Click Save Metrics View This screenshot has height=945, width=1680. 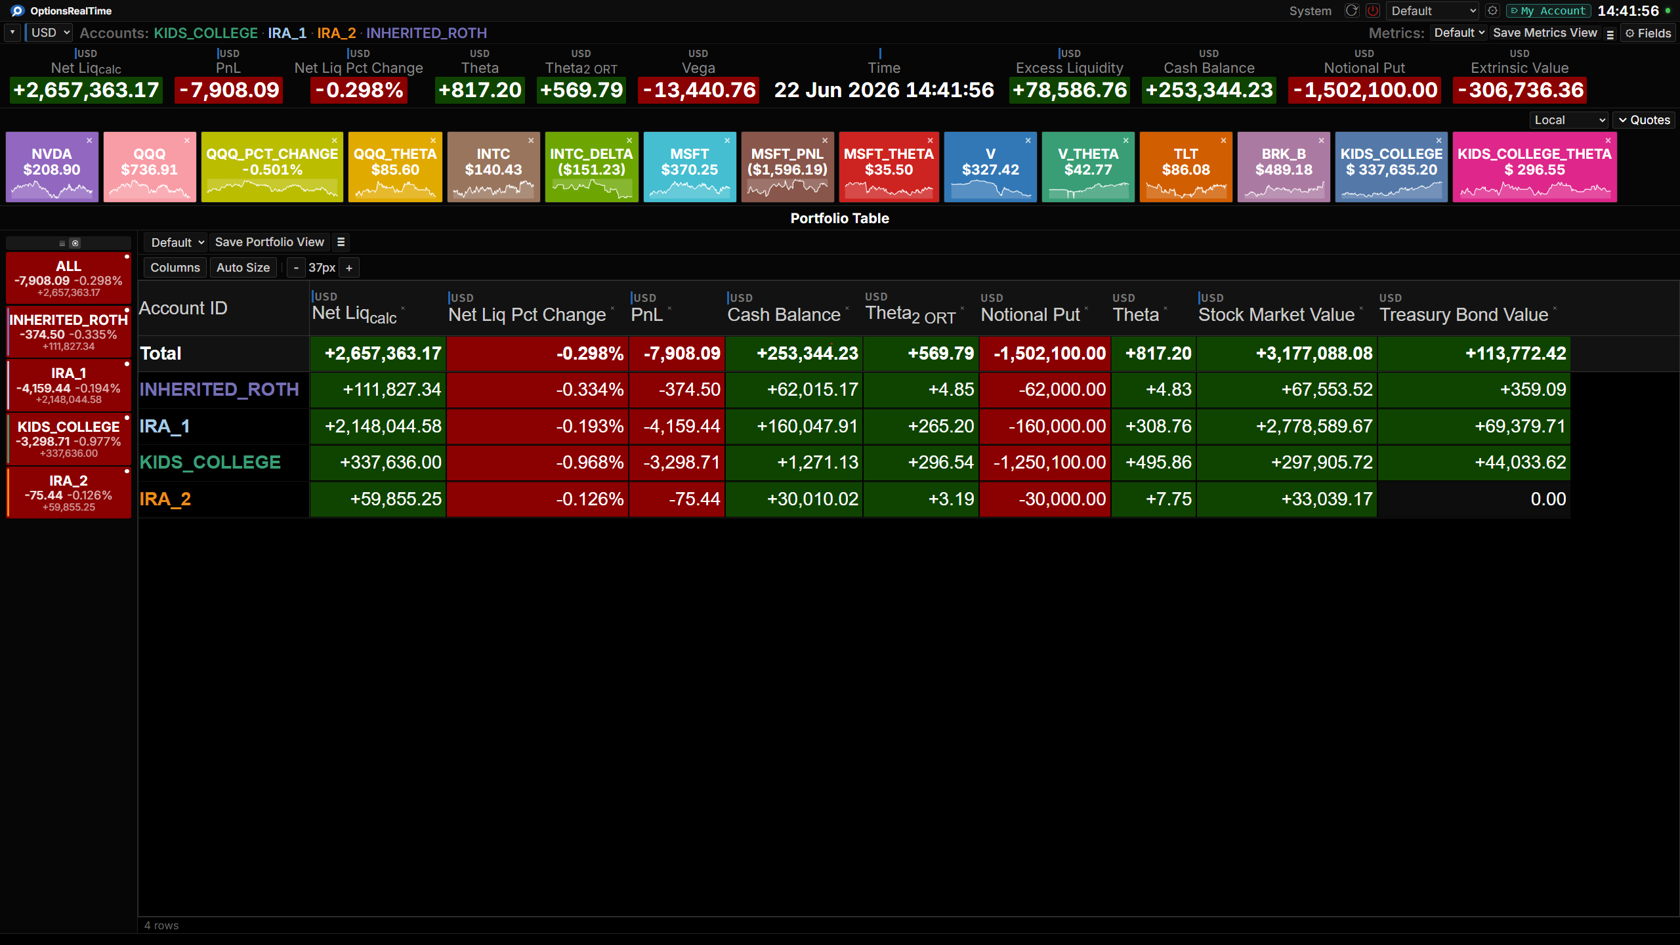coord(1545,33)
